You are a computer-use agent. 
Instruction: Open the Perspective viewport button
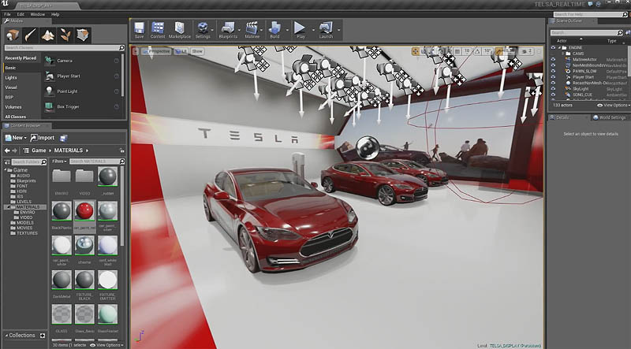click(x=156, y=51)
